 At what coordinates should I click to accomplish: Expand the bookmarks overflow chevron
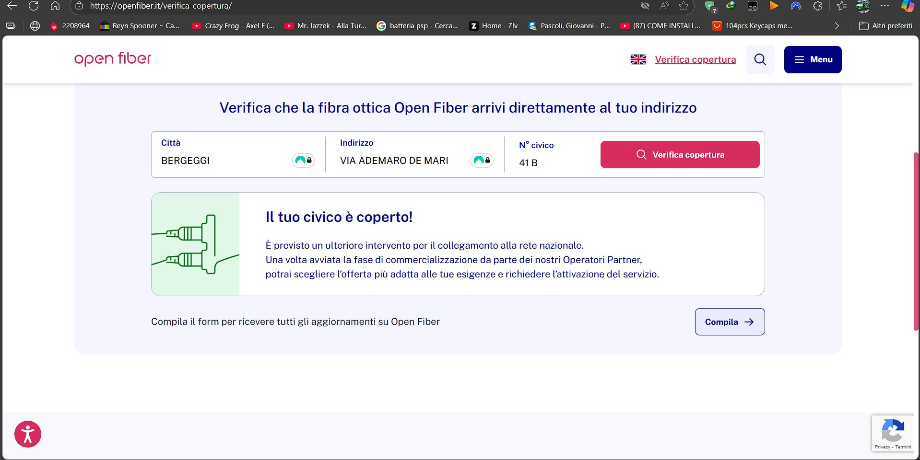[837, 26]
